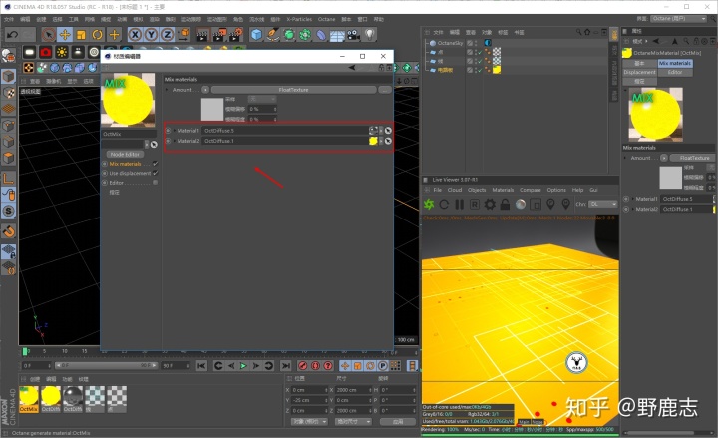This screenshot has height=438, width=718.
Task: Open the Octane layout dropdown
Action: pos(679,19)
